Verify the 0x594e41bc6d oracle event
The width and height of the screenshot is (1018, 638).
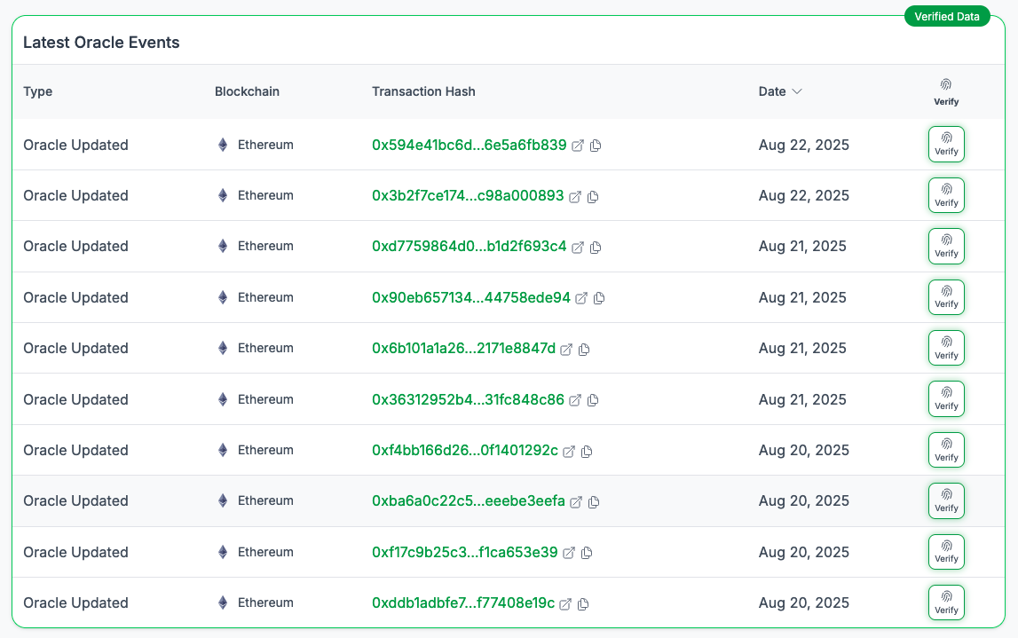(x=946, y=145)
